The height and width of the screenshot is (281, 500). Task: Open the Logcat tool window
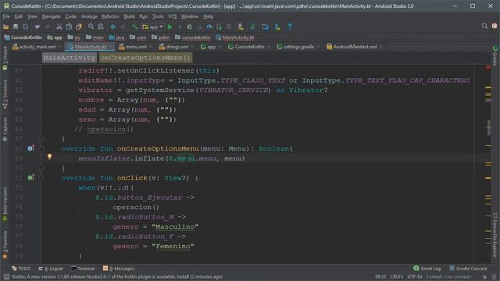coord(51,269)
